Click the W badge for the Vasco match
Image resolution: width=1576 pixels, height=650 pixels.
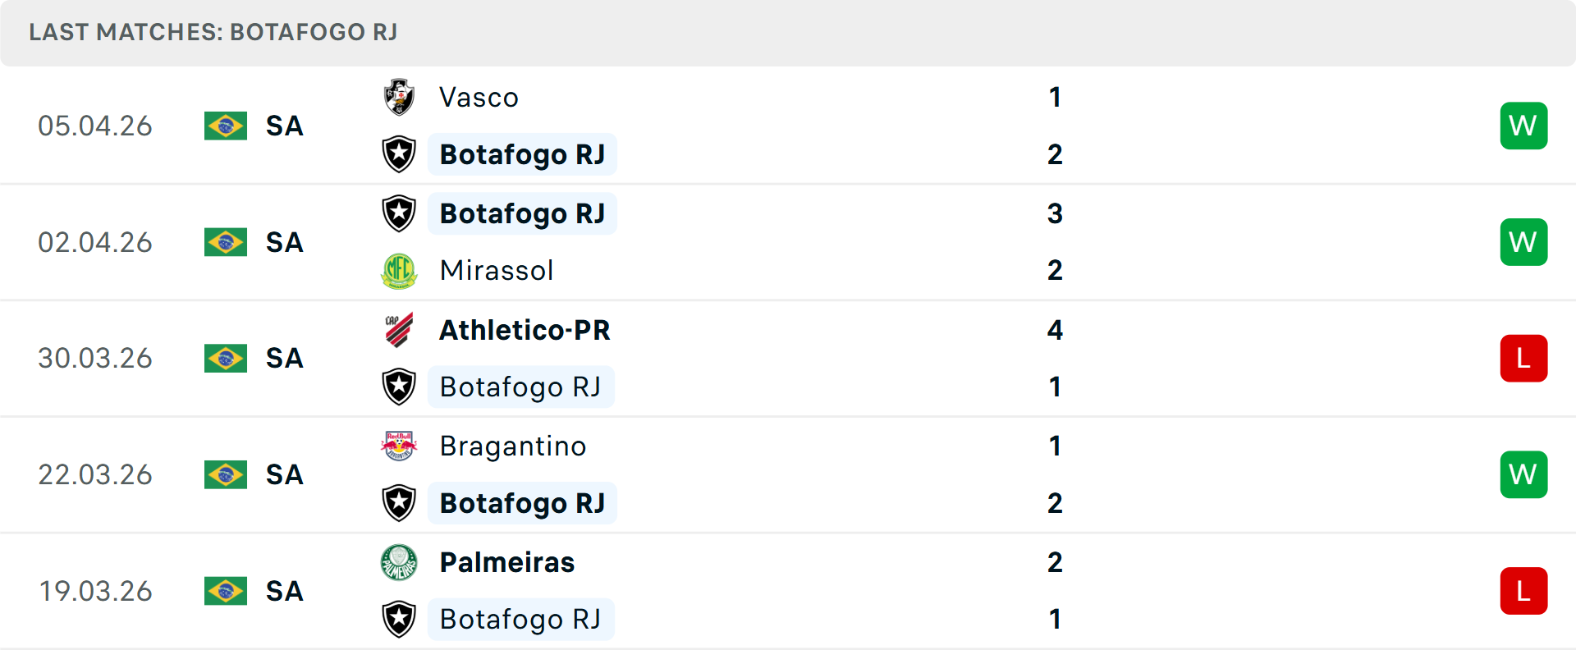click(x=1523, y=126)
